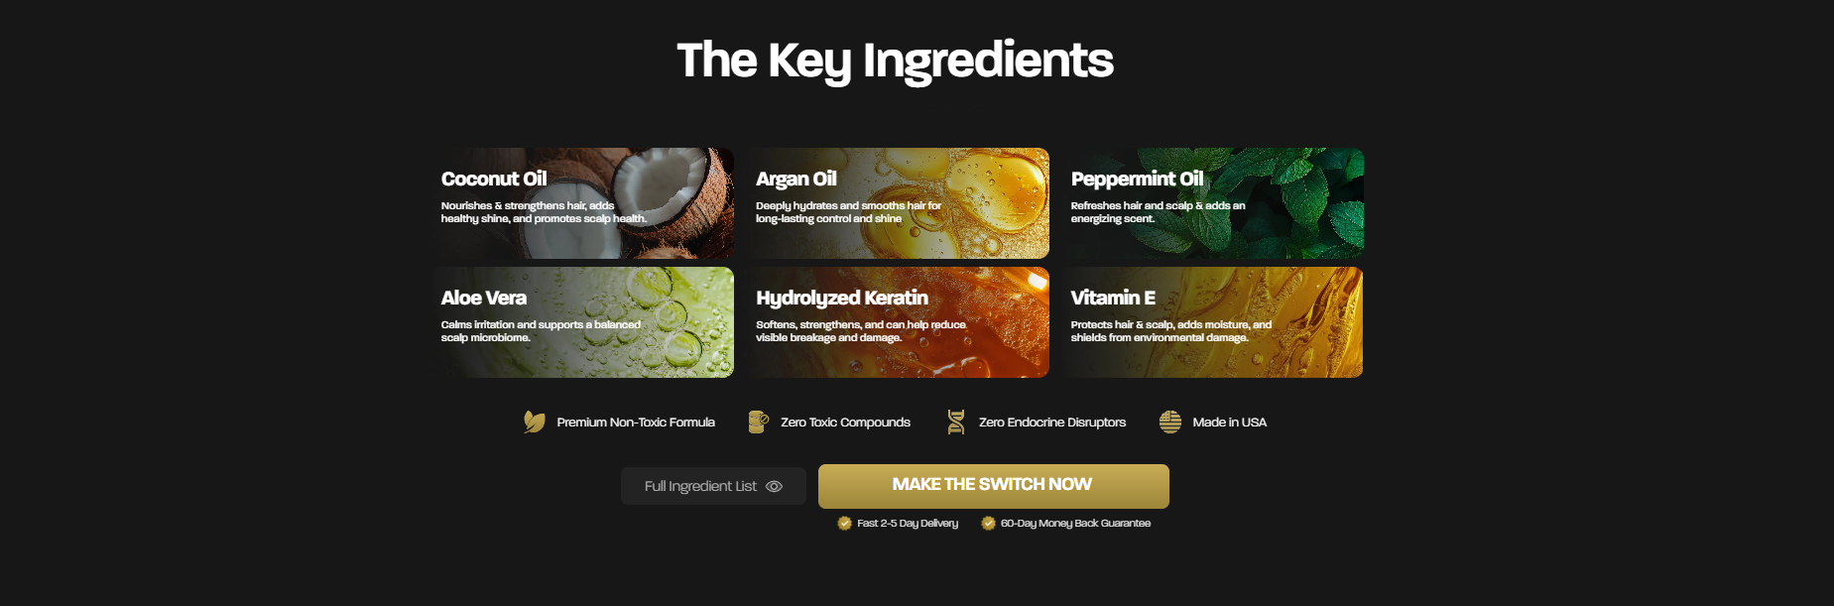The height and width of the screenshot is (606, 1834).
Task: Click the Made in USA label
Action: click(x=1229, y=423)
